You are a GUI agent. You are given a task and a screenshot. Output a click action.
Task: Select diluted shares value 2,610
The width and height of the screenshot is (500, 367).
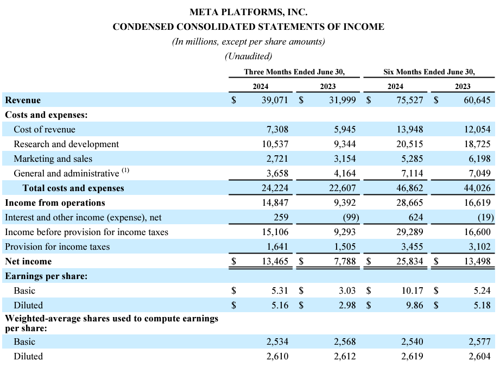click(277, 357)
